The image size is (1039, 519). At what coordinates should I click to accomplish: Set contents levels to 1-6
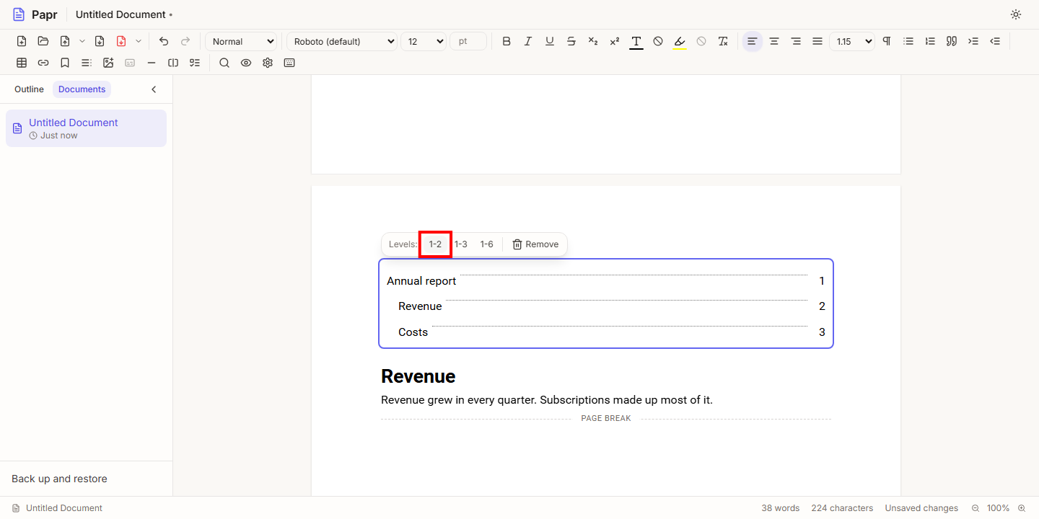[487, 244]
